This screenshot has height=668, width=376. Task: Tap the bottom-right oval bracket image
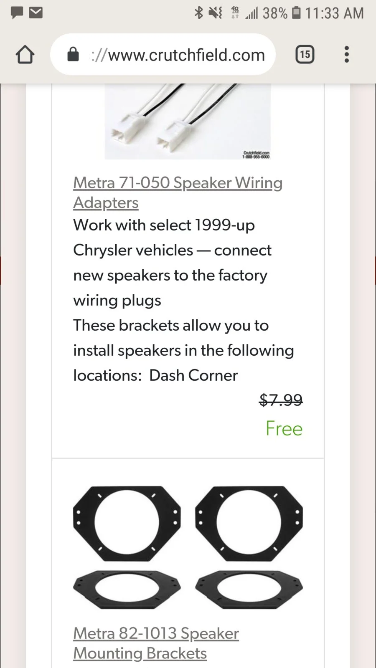249,589
